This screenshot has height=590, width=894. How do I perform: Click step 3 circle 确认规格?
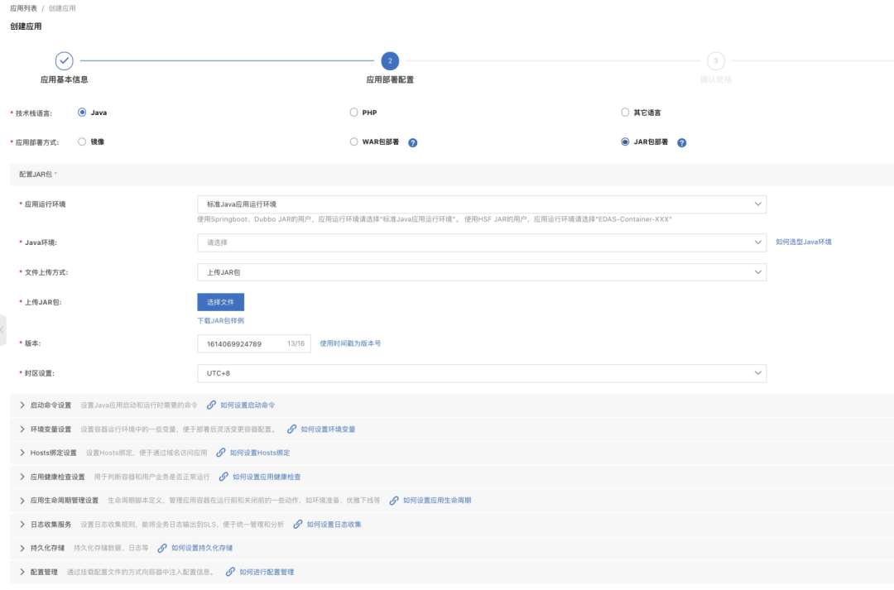click(715, 60)
